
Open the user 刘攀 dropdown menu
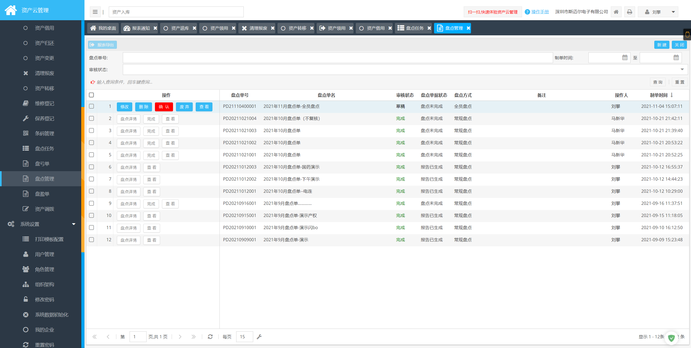click(x=658, y=12)
